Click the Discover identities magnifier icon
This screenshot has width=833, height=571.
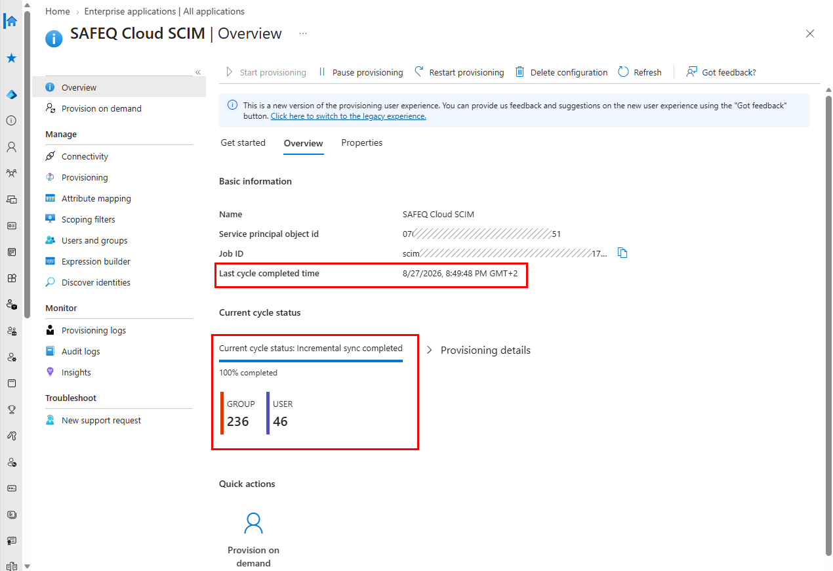(x=50, y=282)
